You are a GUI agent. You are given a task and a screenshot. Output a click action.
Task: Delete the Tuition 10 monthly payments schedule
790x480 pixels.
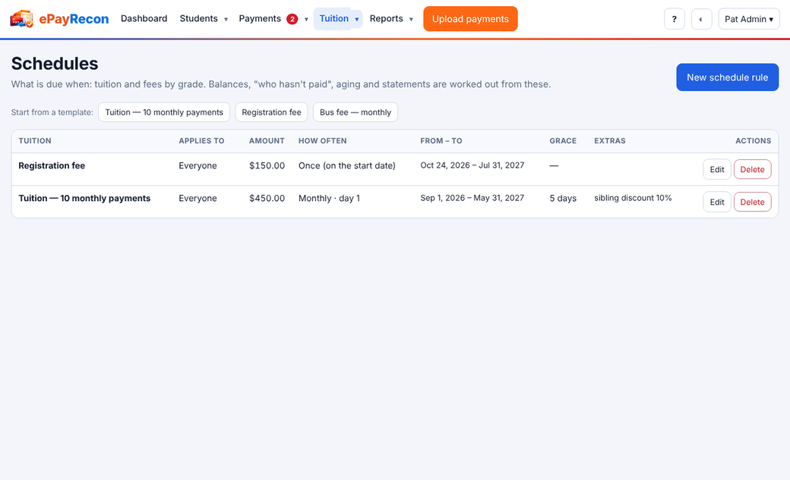[x=752, y=202]
